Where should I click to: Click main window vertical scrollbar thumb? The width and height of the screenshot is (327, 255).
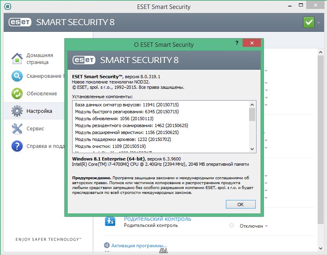tap(320, 140)
